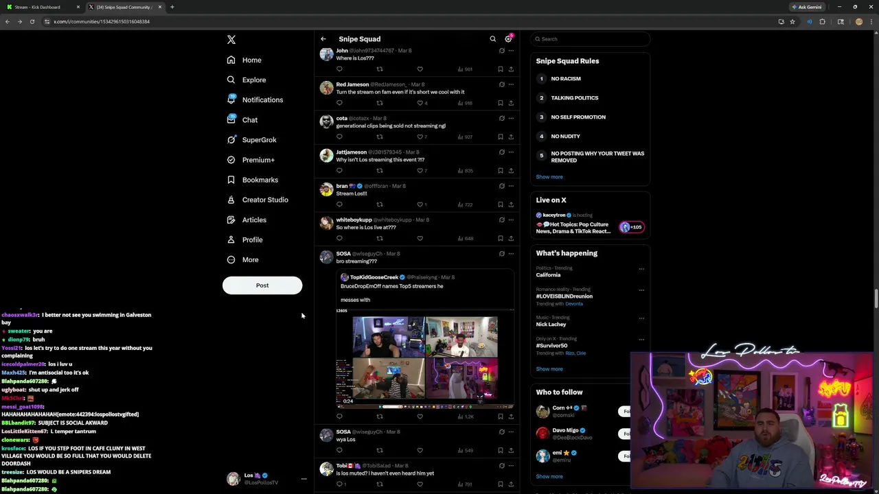879x494 pixels.
Task: Open the account menu next to Los
Action: click(304, 479)
